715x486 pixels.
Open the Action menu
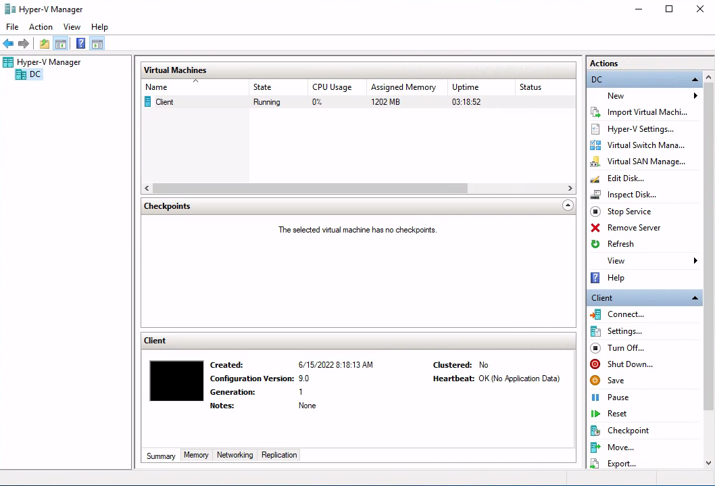(41, 27)
